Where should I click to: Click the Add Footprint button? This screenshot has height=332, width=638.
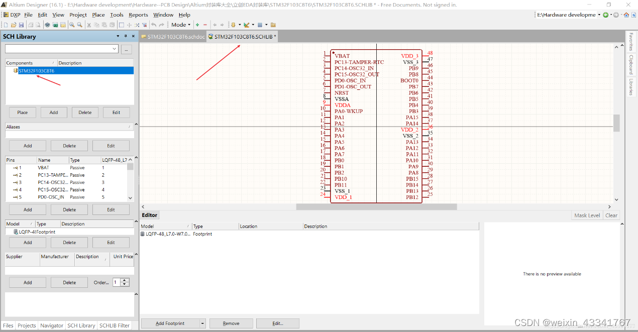(x=170, y=323)
